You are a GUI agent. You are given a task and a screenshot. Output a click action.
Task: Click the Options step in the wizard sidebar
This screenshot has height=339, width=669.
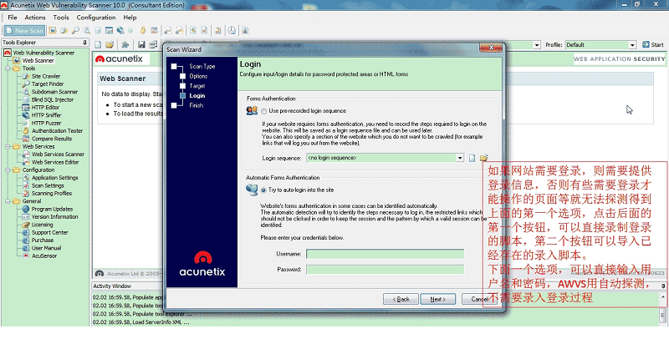click(x=198, y=76)
